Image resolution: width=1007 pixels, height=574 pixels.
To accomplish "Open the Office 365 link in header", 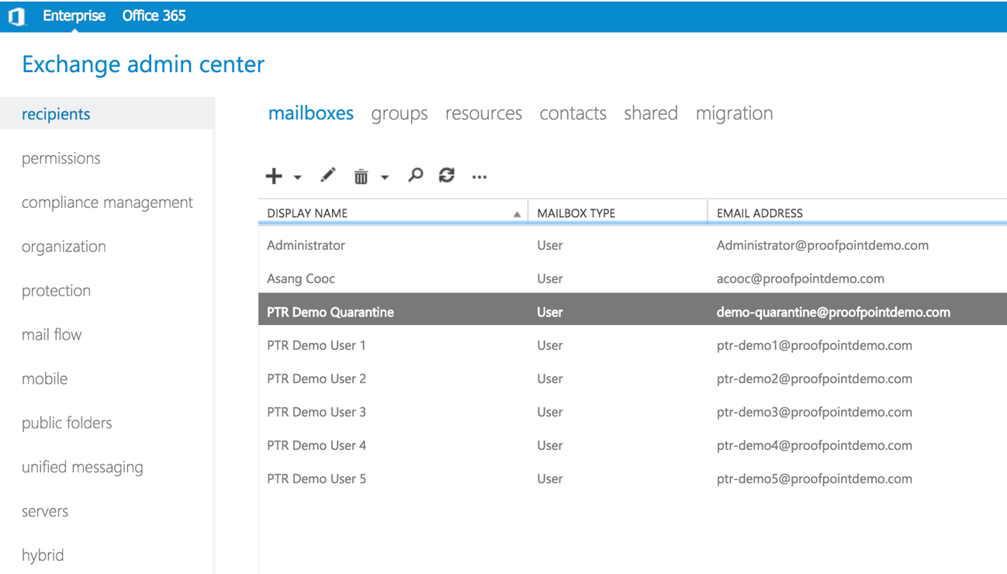I will 154,16.
